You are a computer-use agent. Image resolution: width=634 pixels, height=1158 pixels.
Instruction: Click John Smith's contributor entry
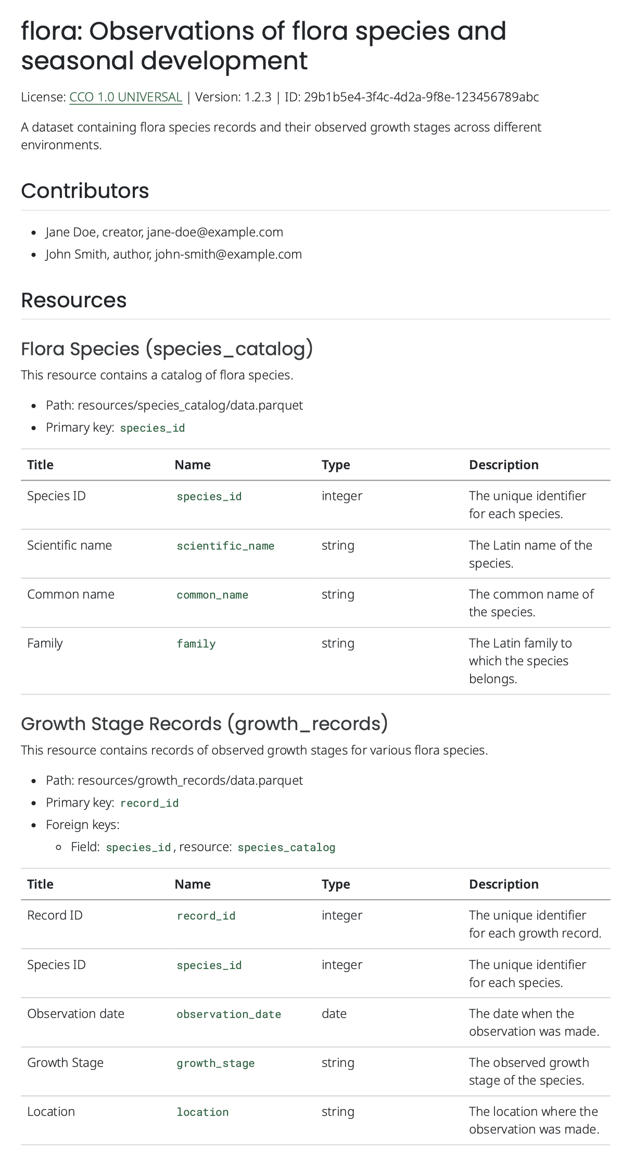(x=173, y=254)
